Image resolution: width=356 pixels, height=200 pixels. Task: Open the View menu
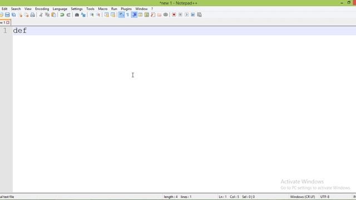(x=28, y=9)
